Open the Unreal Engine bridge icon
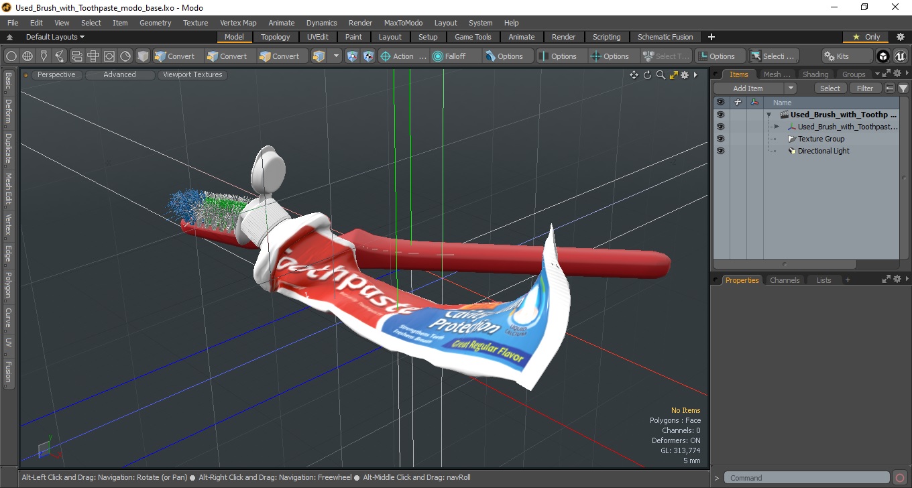912x488 pixels. click(x=900, y=56)
